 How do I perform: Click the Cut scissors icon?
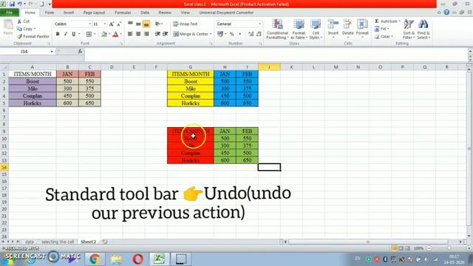[19, 21]
